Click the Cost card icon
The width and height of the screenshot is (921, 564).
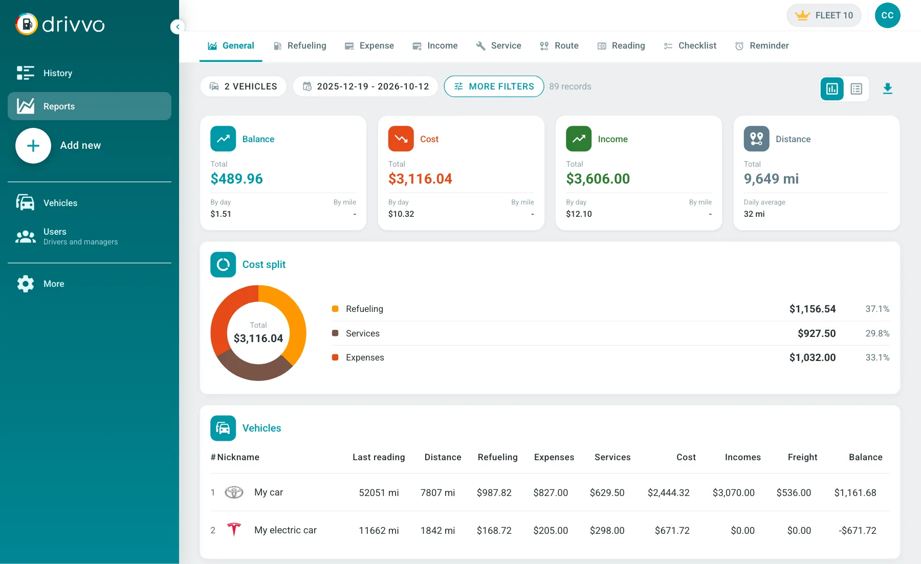coord(401,139)
